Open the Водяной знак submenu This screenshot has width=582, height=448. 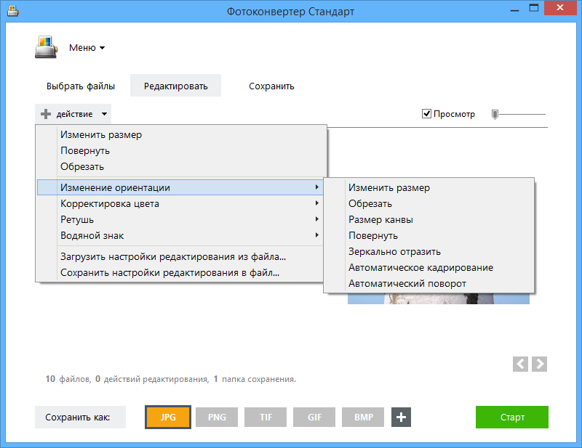(x=180, y=235)
